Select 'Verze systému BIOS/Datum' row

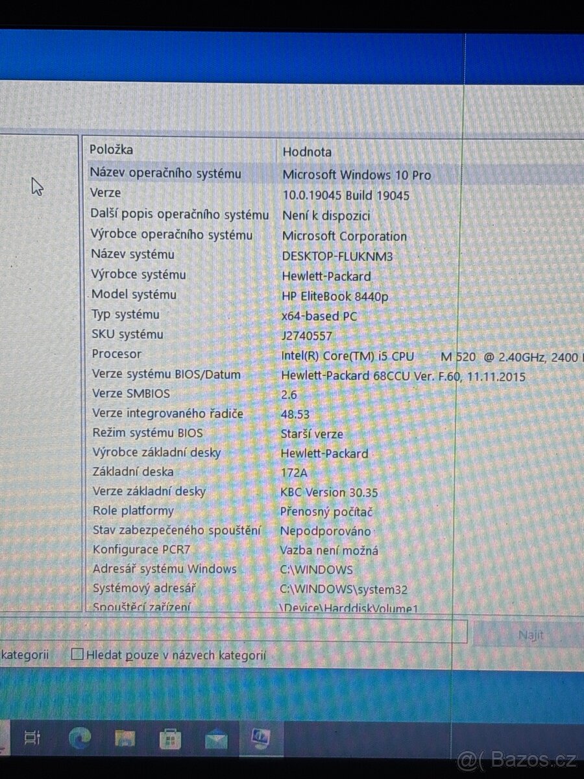(x=166, y=374)
